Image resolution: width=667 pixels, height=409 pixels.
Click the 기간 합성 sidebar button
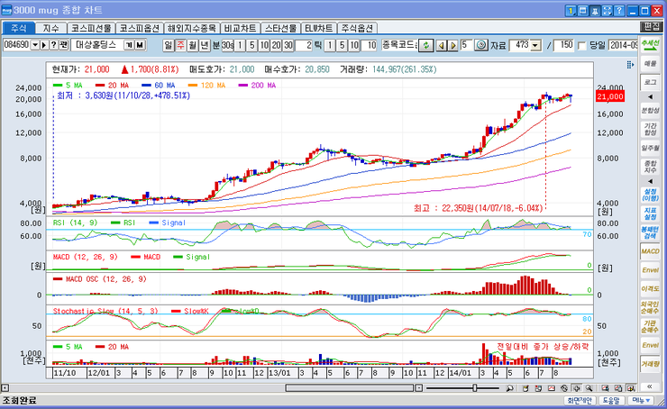651,129
